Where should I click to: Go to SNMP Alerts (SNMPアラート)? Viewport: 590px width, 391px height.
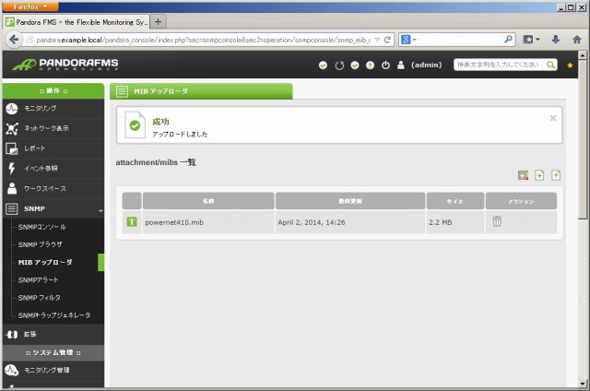38,280
